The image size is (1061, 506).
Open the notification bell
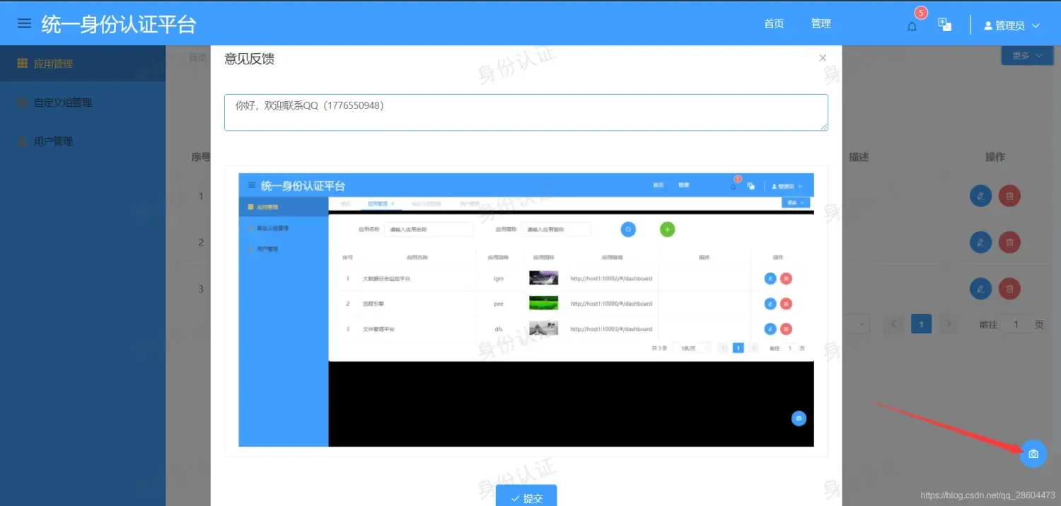pyautogui.click(x=912, y=26)
